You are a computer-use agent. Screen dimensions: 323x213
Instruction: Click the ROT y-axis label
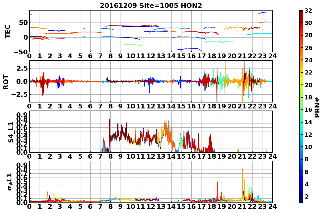coord(6,82)
